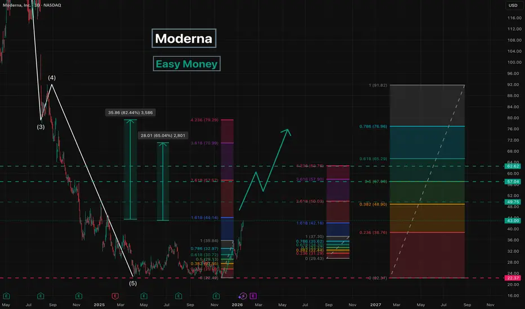Click the wave (4) label
Image resolution: width=525 pixels, height=309 pixels.
52,78
